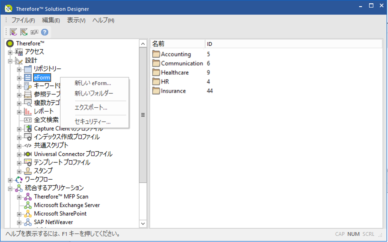
Task: Click the Universal Connector profile icon
Action: point(28,154)
